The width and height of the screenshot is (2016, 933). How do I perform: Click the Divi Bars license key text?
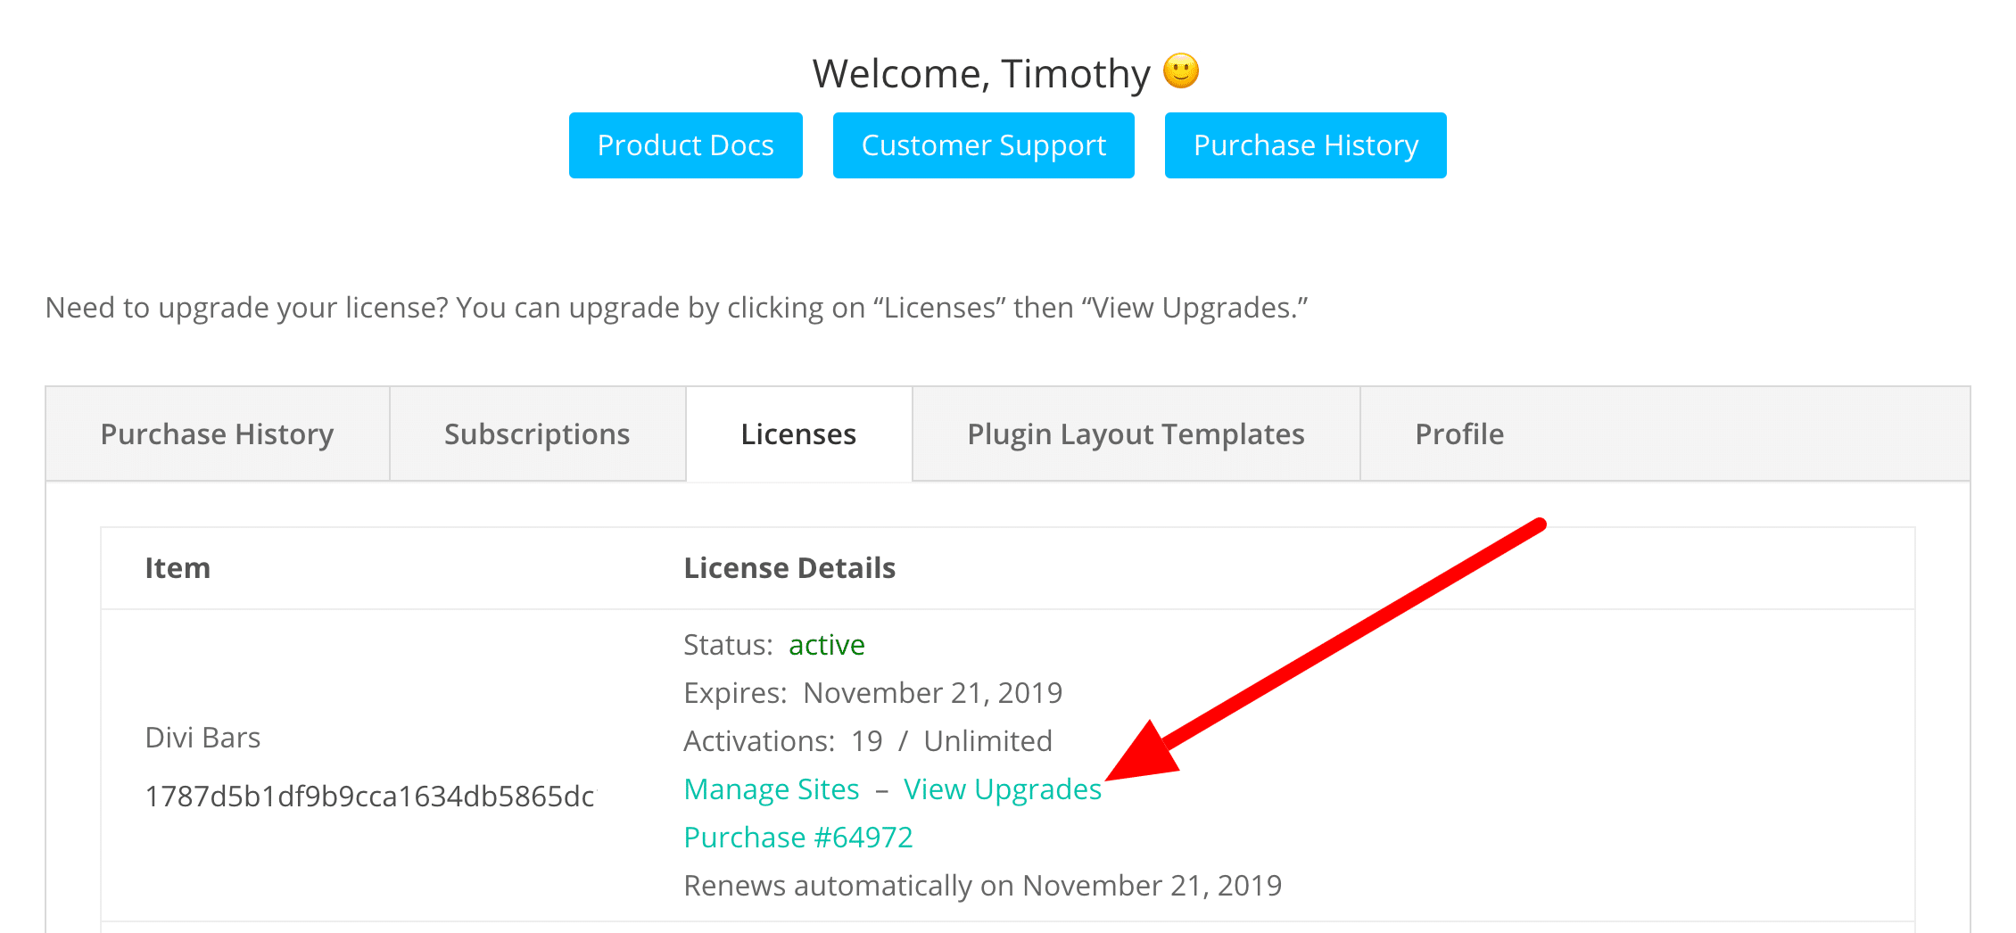click(x=369, y=797)
